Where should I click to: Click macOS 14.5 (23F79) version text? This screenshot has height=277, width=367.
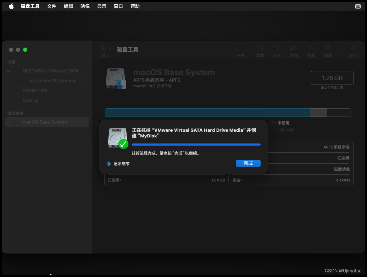pos(152,86)
